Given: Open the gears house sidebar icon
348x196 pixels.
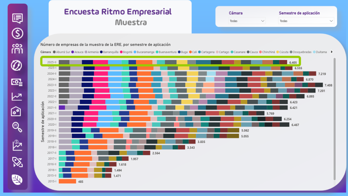Looking at the screenshot, I should [17, 111].
